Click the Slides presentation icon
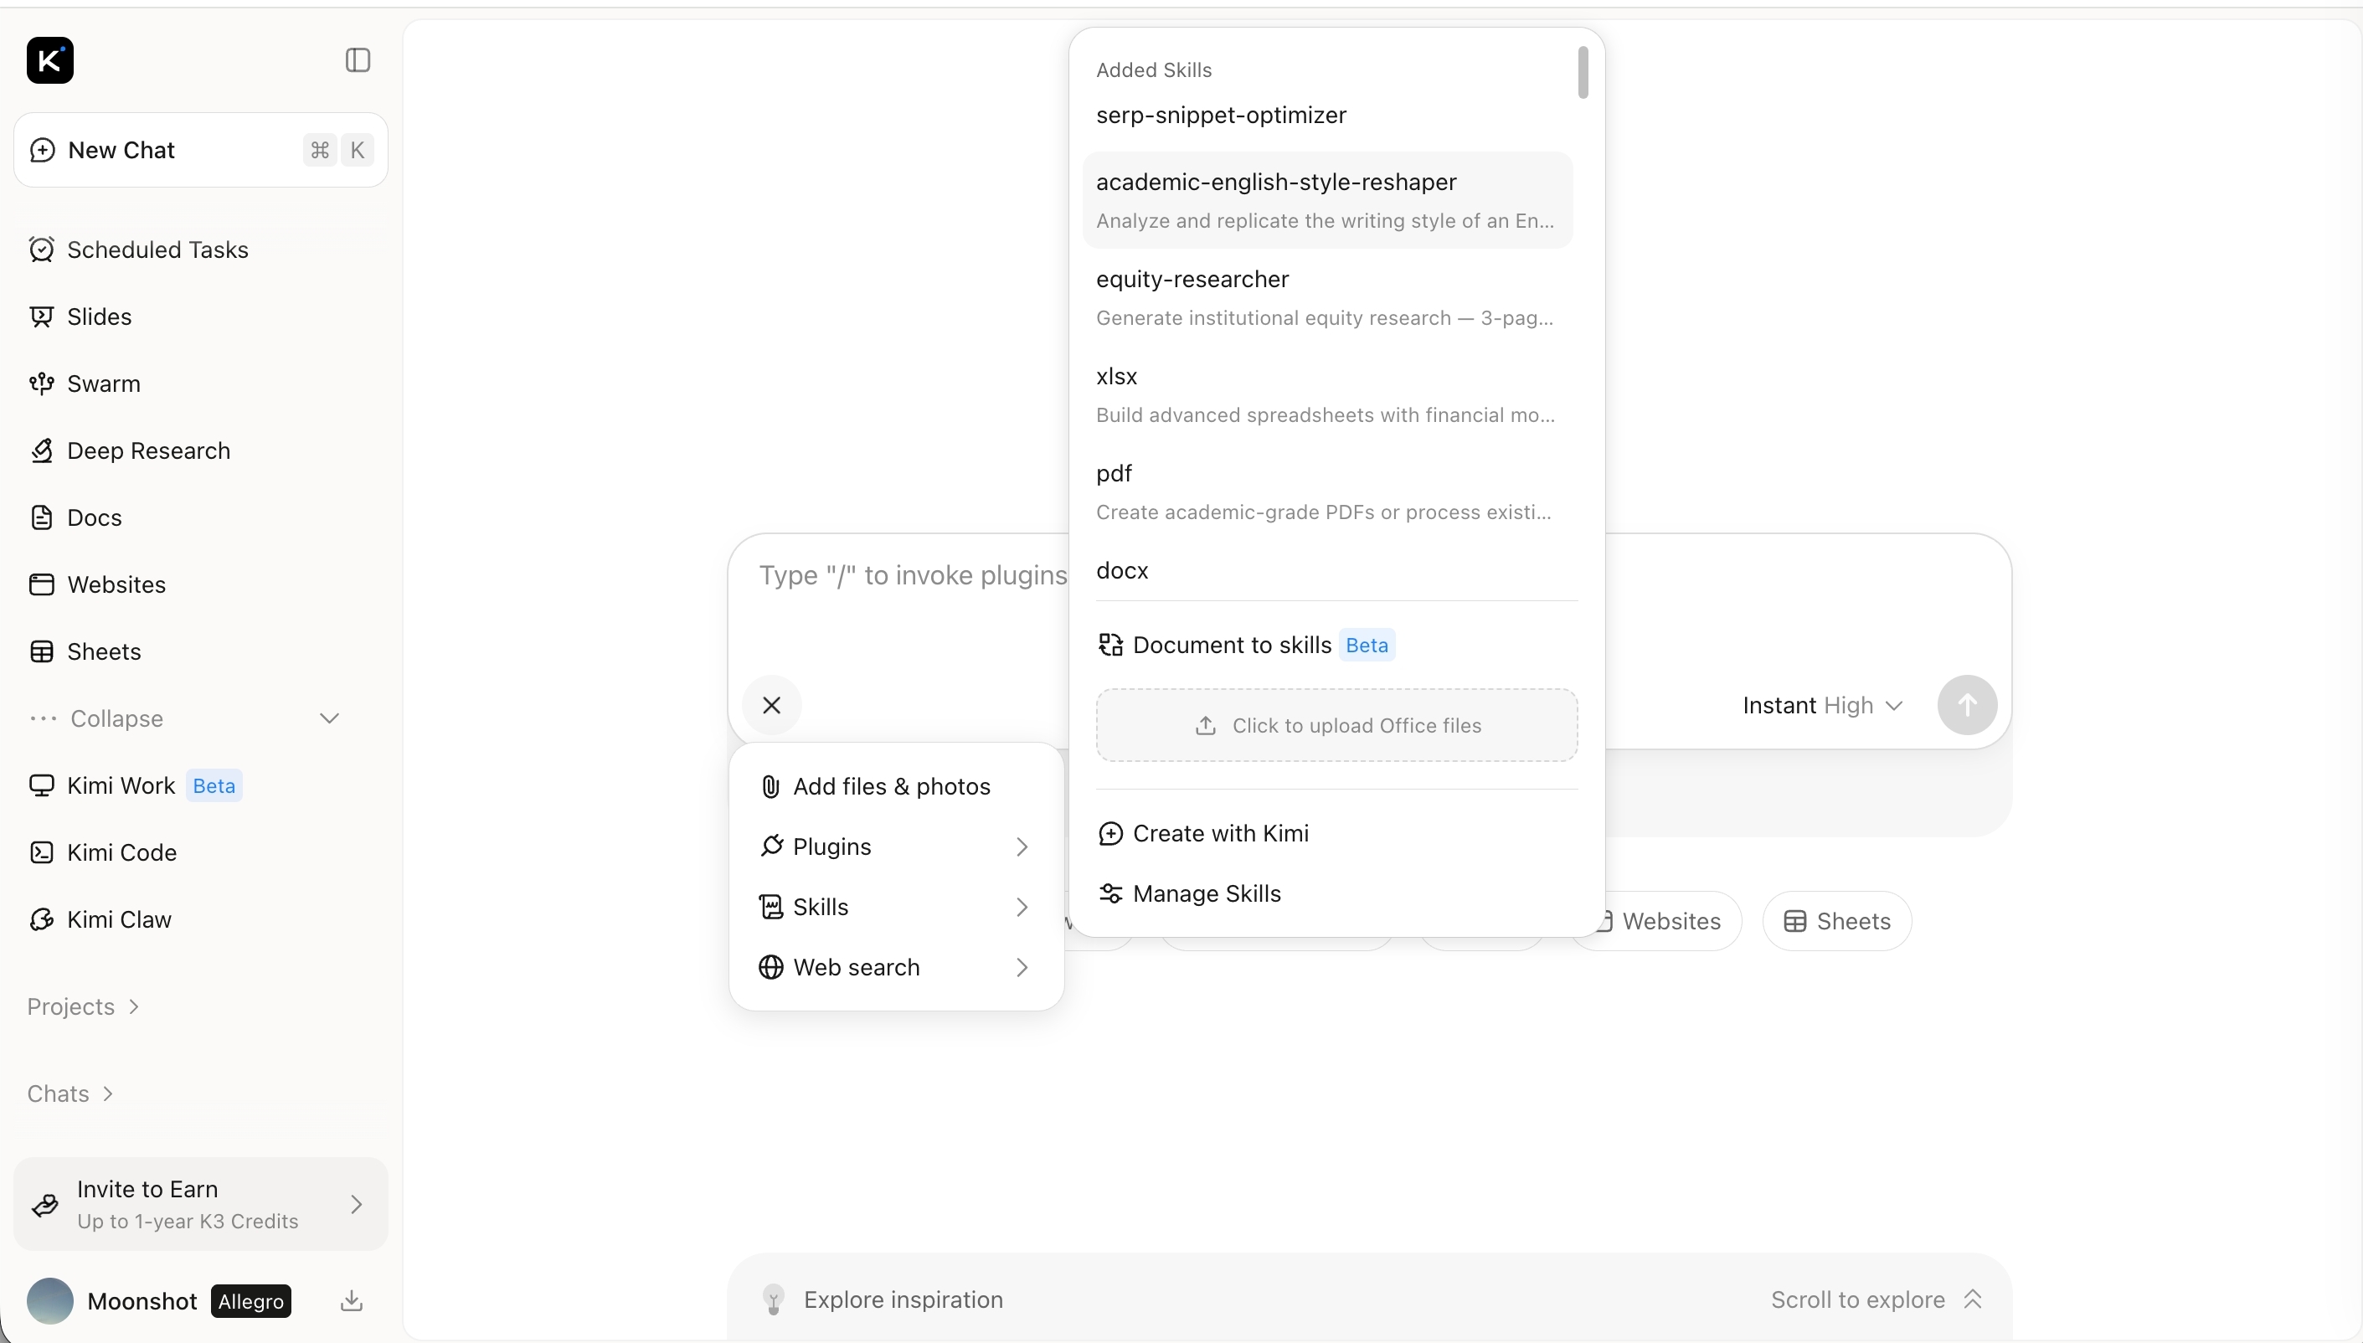Screen dimensions: 2363x1343 coord(42,316)
